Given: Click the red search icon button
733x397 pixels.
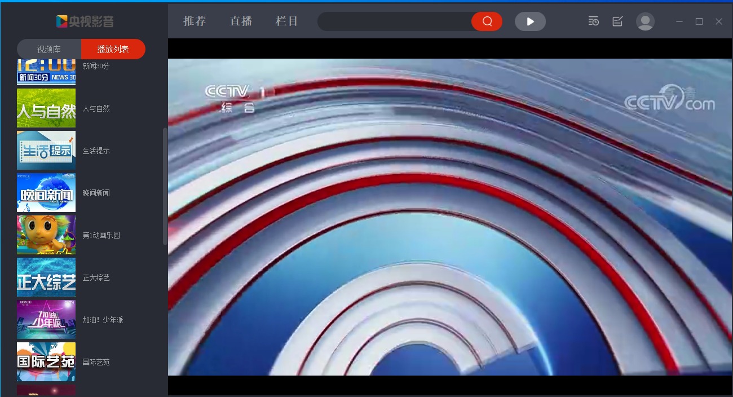Looking at the screenshot, I should (487, 21).
